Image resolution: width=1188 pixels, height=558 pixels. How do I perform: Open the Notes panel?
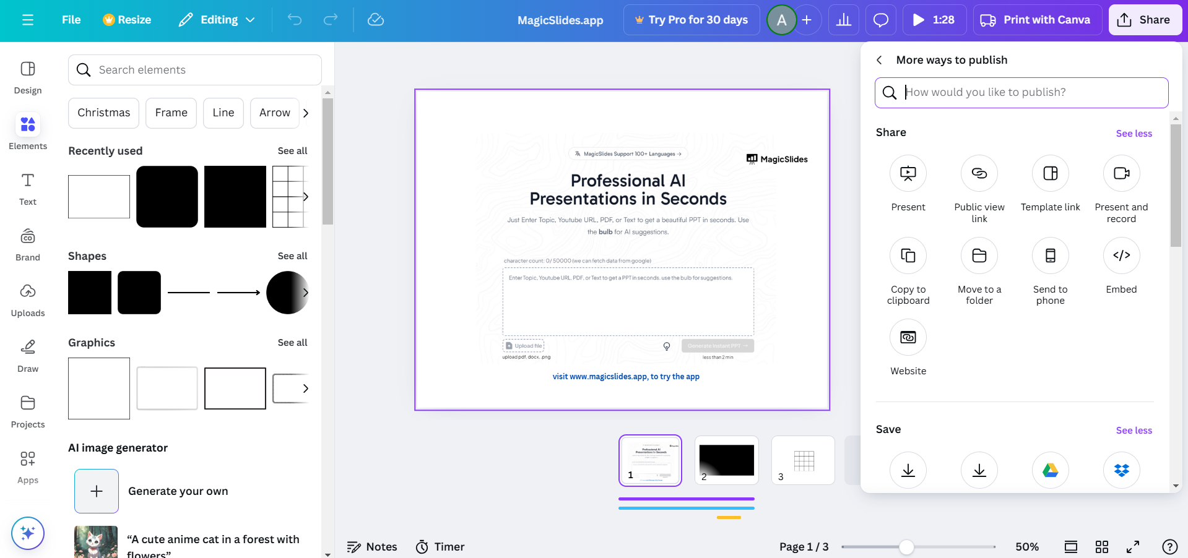[372, 547]
